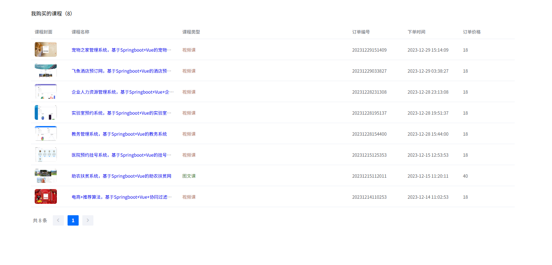Click order number 20231214110253
This screenshot has height=265, width=552.
(x=369, y=197)
